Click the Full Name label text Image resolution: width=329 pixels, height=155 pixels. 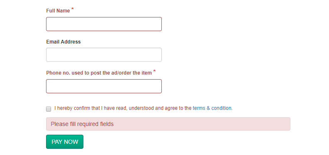[58, 11]
